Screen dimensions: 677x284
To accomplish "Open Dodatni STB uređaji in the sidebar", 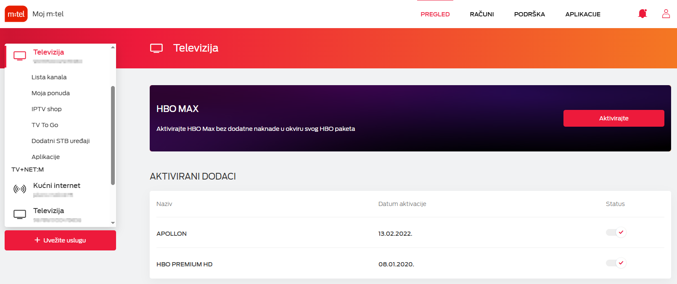I will (61, 141).
